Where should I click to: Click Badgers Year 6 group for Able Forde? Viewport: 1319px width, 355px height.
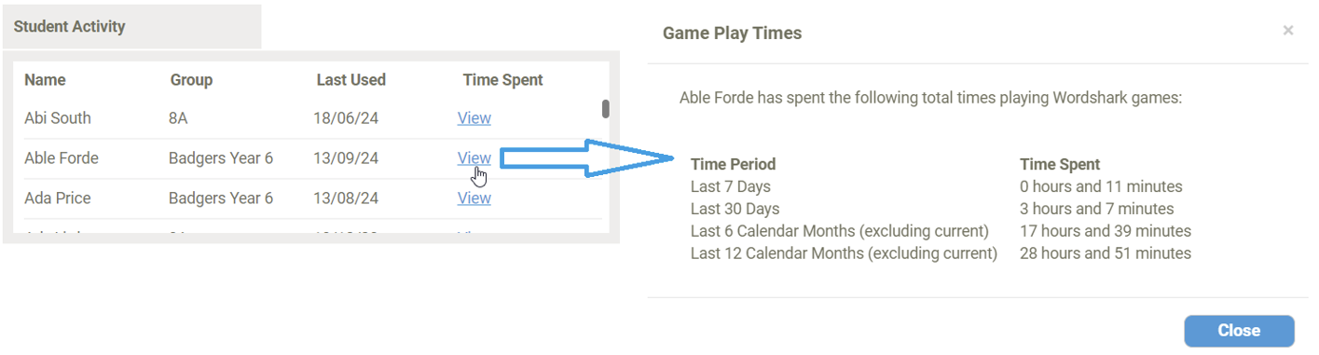tap(221, 158)
